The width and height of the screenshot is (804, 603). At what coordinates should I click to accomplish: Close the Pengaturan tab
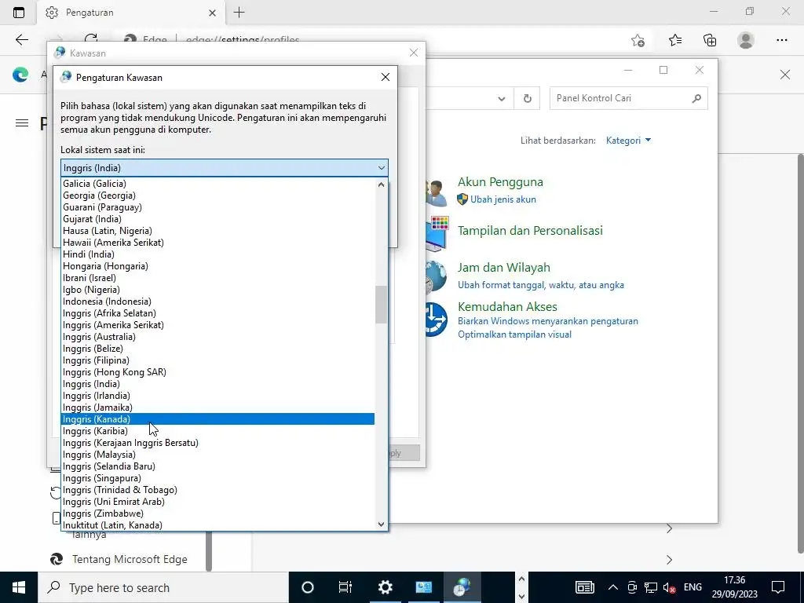pos(212,13)
